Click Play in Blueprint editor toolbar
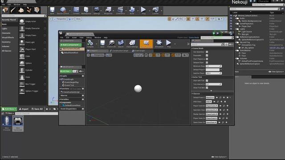The width and height of the screenshot is (285, 160). [169, 44]
